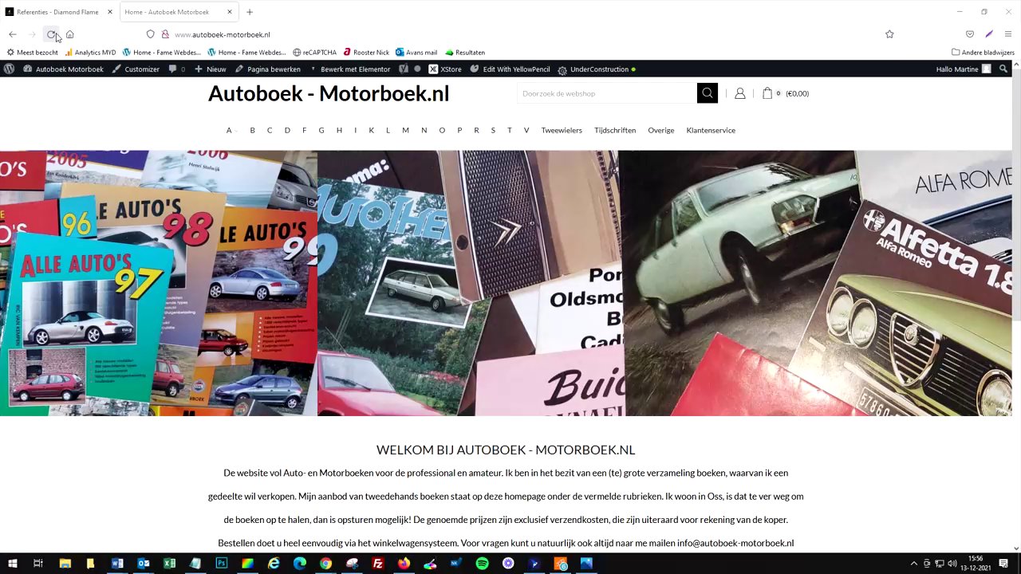Go to the browser home icon
Viewport: 1021px width, 574px height.
point(70,34)
